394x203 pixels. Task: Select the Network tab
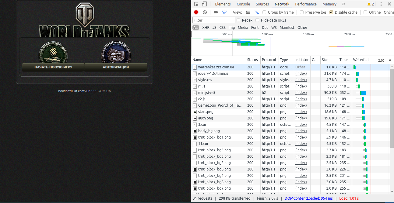[282, 4]
